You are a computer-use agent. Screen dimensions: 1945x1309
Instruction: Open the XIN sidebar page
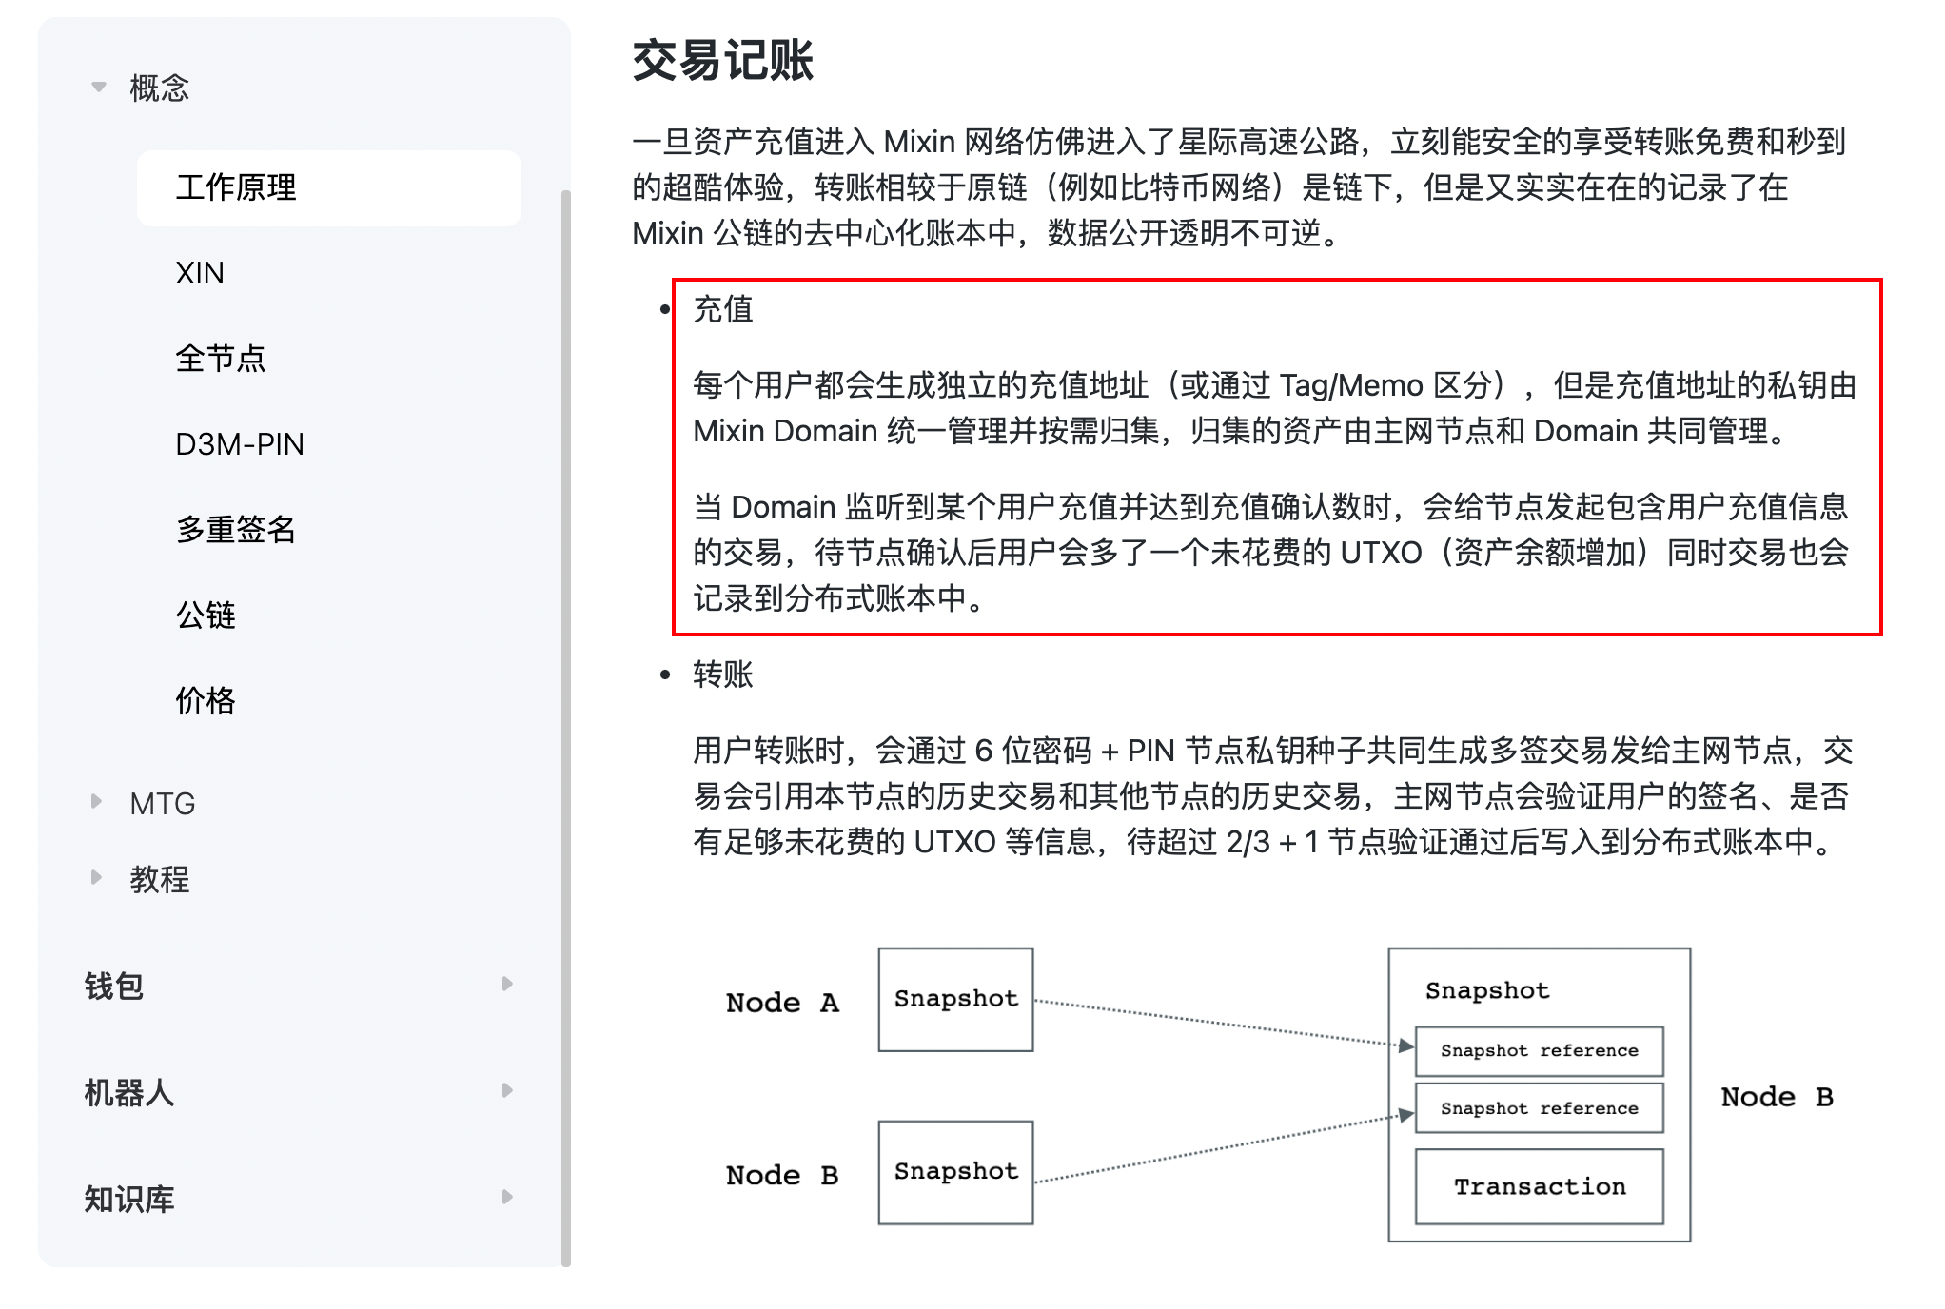pyautogui.click(x=200, y=273)
